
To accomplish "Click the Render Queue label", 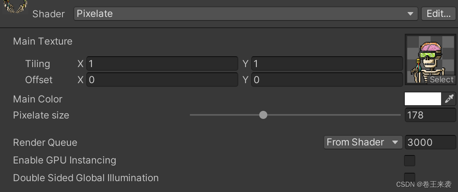I will click(x=45, y=143).
